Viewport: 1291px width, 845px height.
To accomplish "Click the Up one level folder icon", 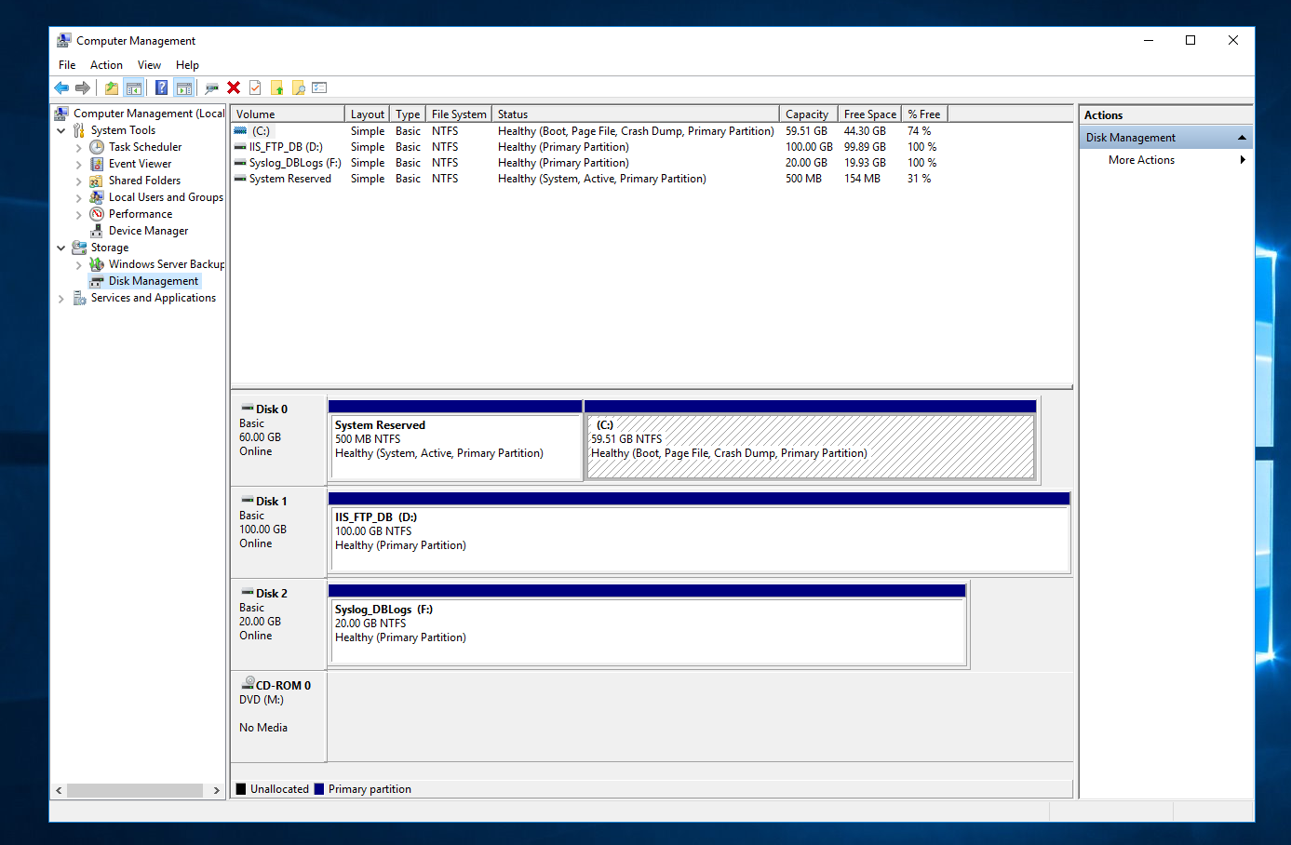I will [x=112, y=87].
